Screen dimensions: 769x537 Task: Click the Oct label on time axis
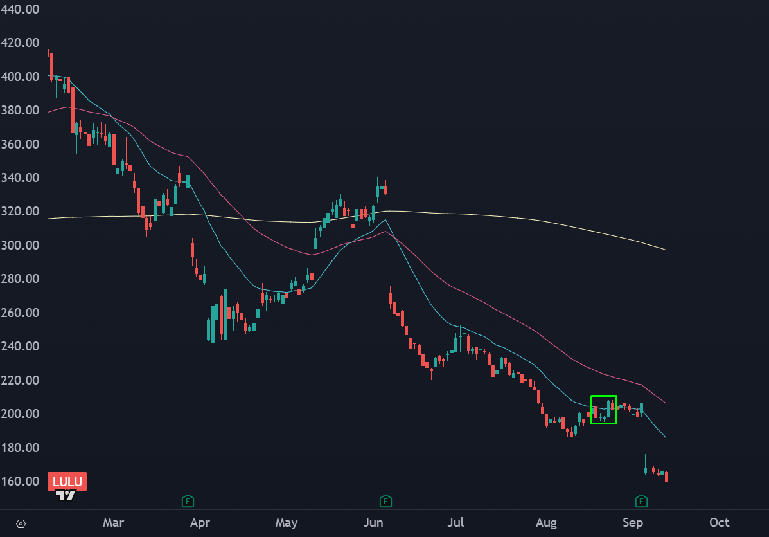click(720, 523)
